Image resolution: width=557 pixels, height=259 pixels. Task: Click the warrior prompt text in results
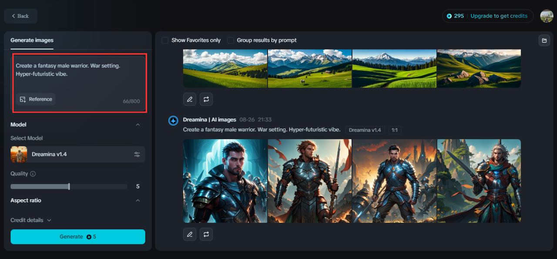[262, 130]
